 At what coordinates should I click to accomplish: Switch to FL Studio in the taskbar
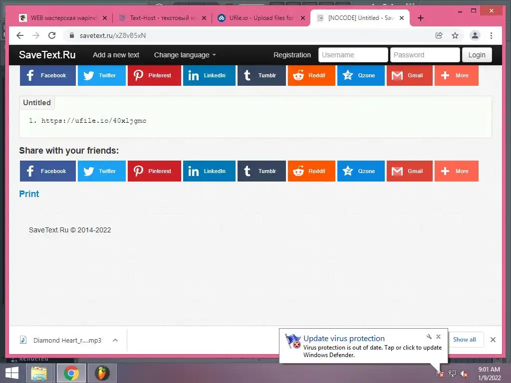click(102, 373)
